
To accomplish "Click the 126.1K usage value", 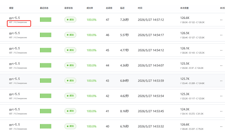I will (185, 48).
